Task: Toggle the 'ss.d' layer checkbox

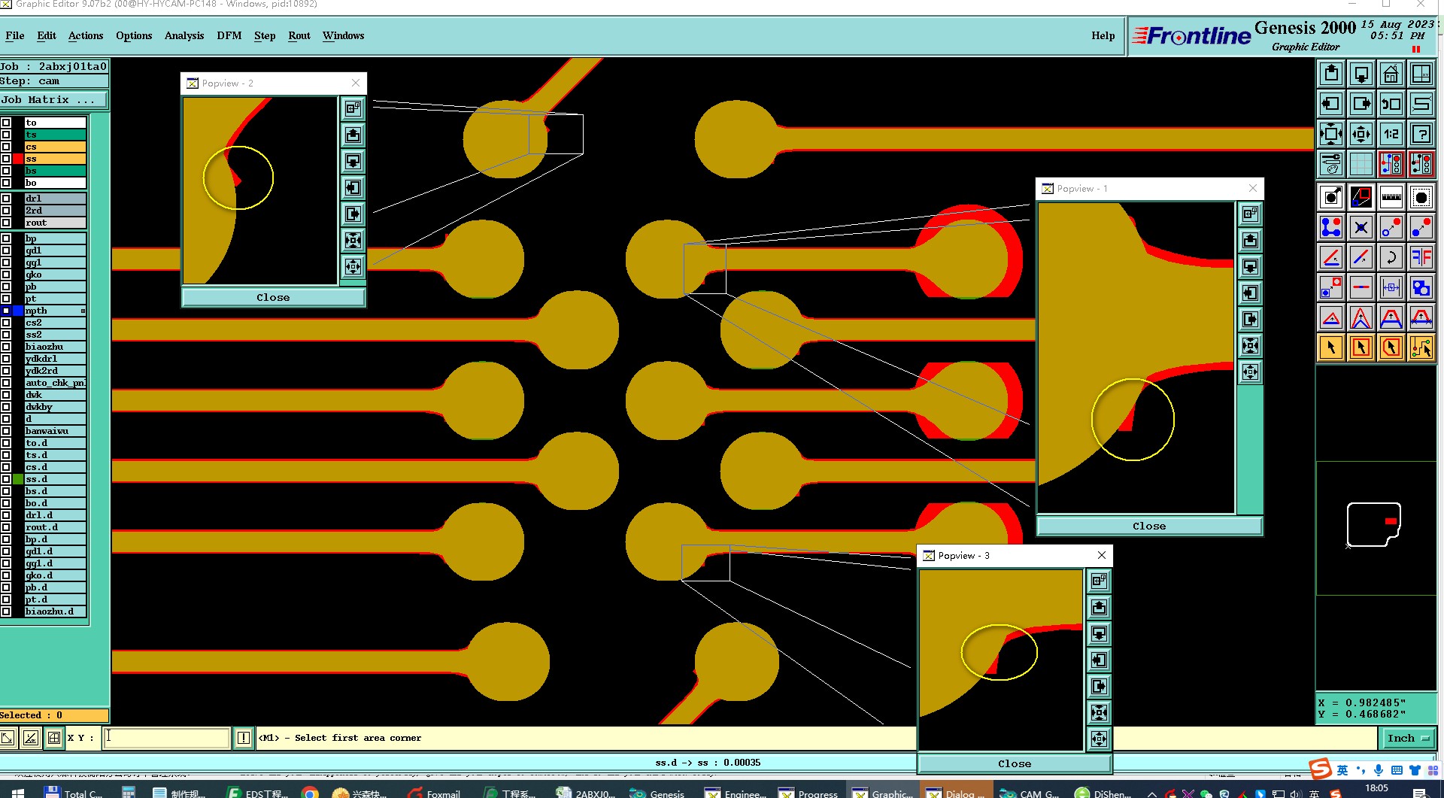Action: pyautogui.click(x=6, y=479)
